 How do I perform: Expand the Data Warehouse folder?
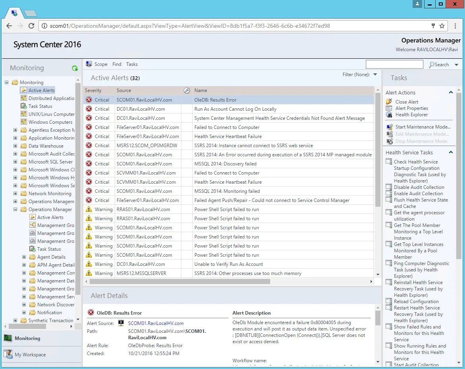tap(15, 146)
